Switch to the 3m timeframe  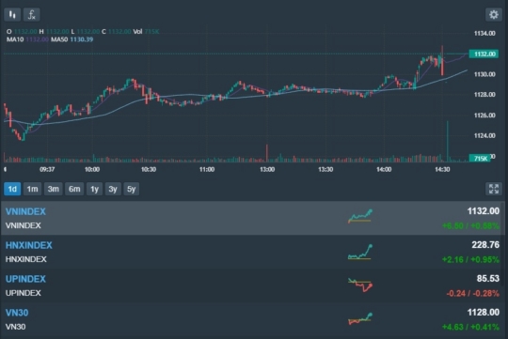coord(53,189)
